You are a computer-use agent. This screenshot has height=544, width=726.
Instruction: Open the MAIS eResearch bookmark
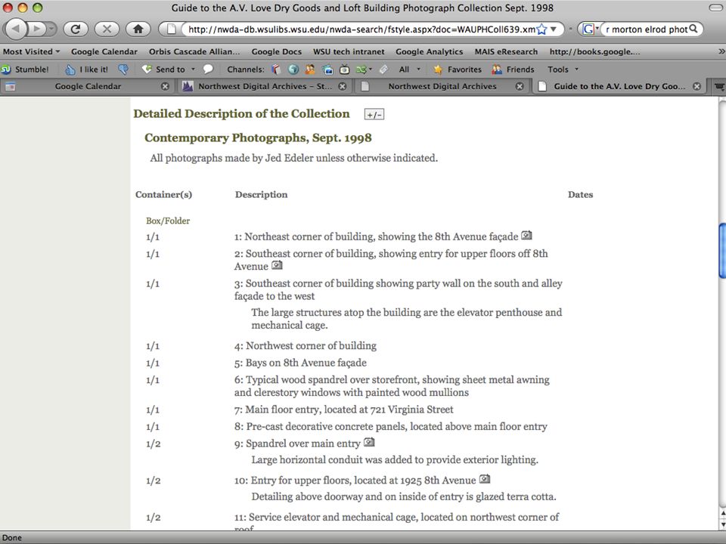(x=506, y=51)
